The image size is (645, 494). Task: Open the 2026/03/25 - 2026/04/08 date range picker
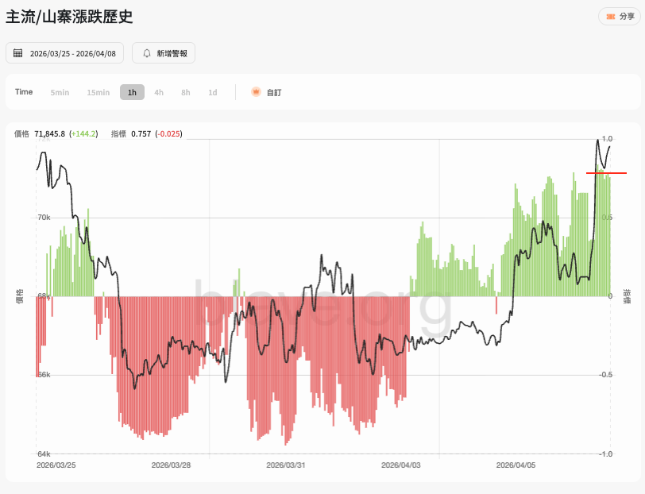pyautogui.click(x=64, y=53)
